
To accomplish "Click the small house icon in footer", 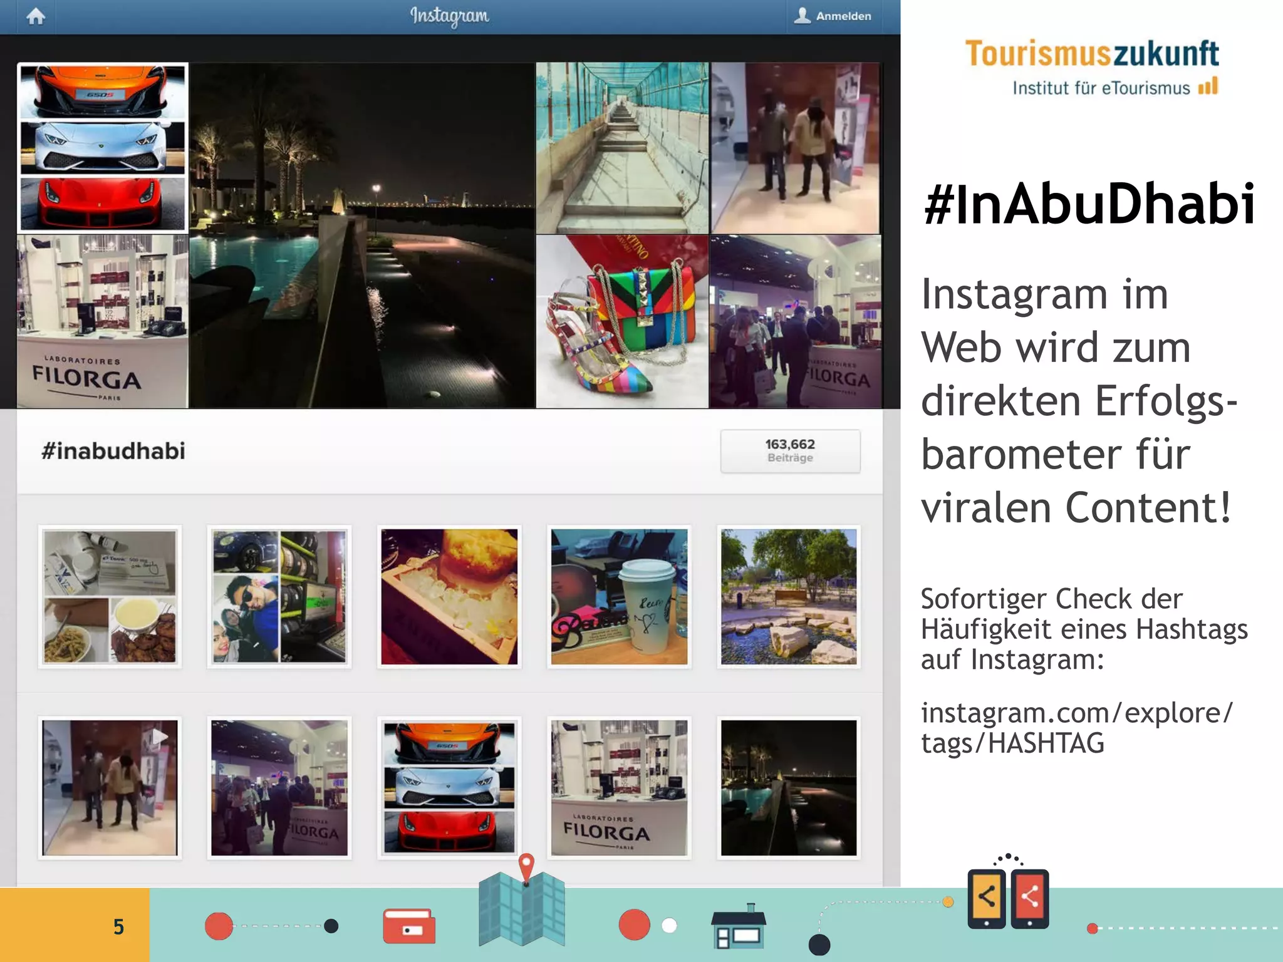I will point(738,926).
